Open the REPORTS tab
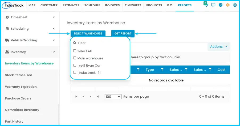 [x=185, y=5]
